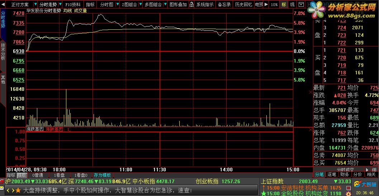Click the 分时成交 header
The height and width of the screenshot is (196, 379).
[x=345, y=170]
